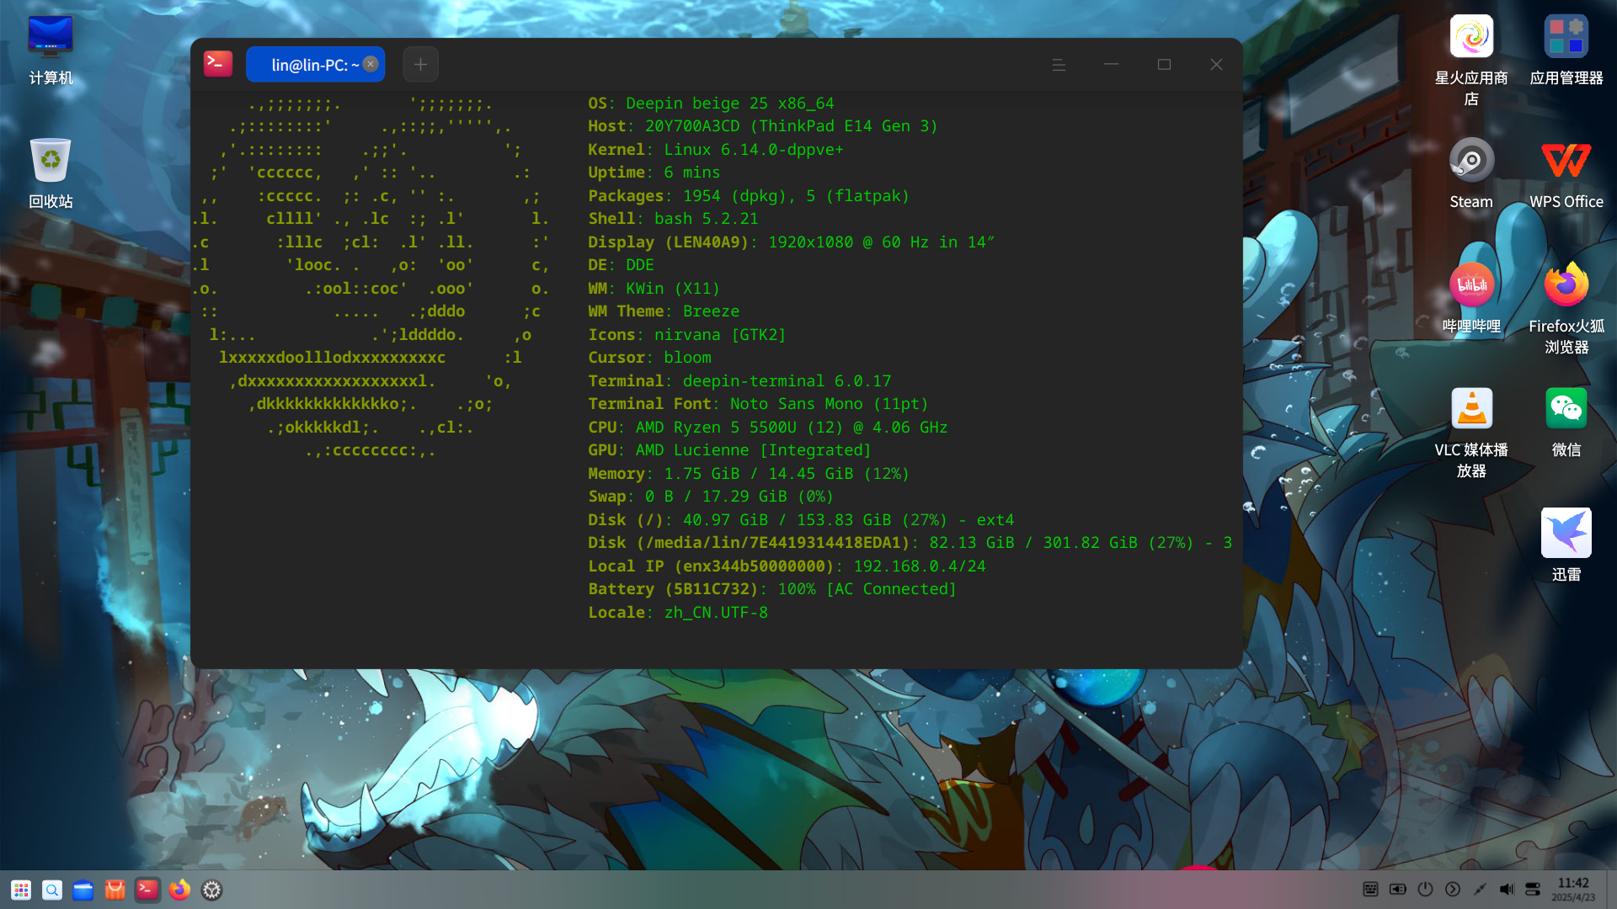This screenshot has height=909, width=1617.
Task: Click the 'Host: 20Y700A3CD' line
Action: coord(762,126)
